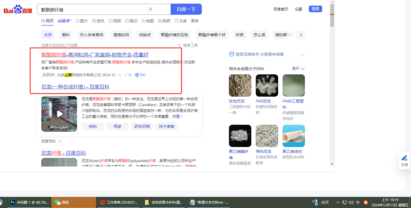
Task: Expand the 登录百度帐号 panel chevron
Action: [302, 55]
